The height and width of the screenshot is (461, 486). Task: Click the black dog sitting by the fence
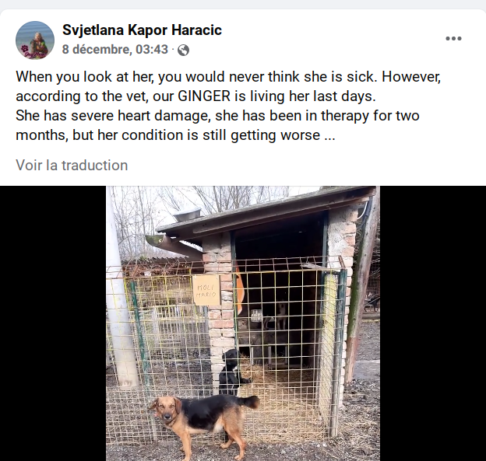232,372
